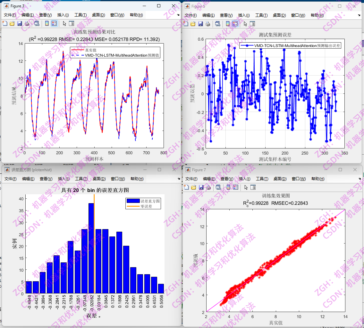The width and height of the screenshot is (364, 328).
Task: Toggle Insert Legend in Figure 7 toolbar
Action: tap(236, 187)
